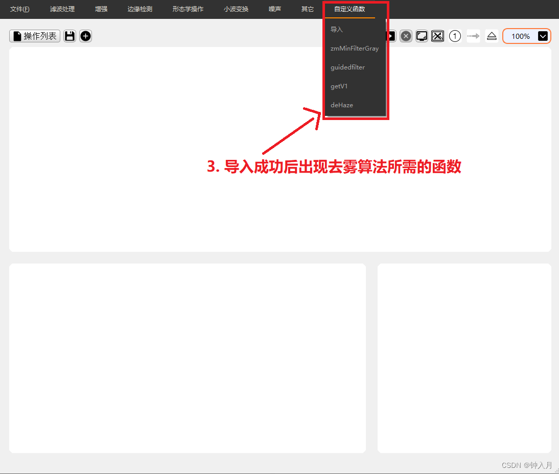The image size is (559, 474).
Task: Open the 增强 menu
Action: (101, 9)
